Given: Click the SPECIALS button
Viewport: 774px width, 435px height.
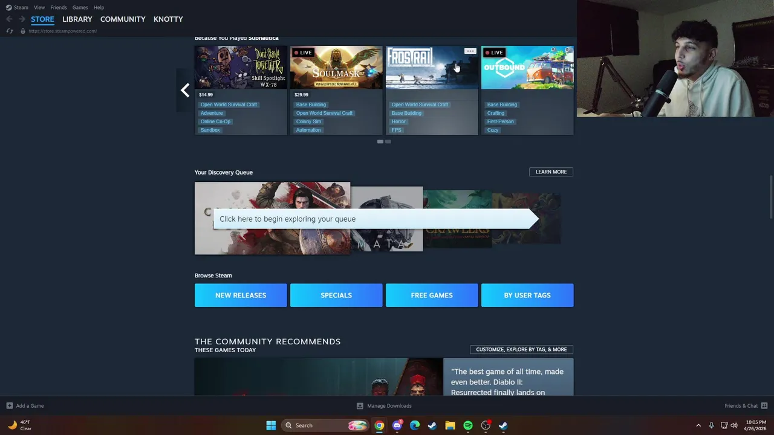Looking at the screenshot, I should 336,295.
